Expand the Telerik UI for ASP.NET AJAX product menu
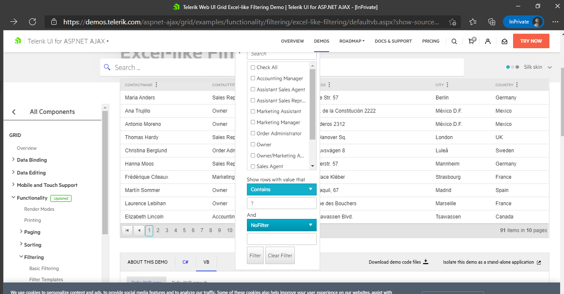564x294 pixels. 68,41
